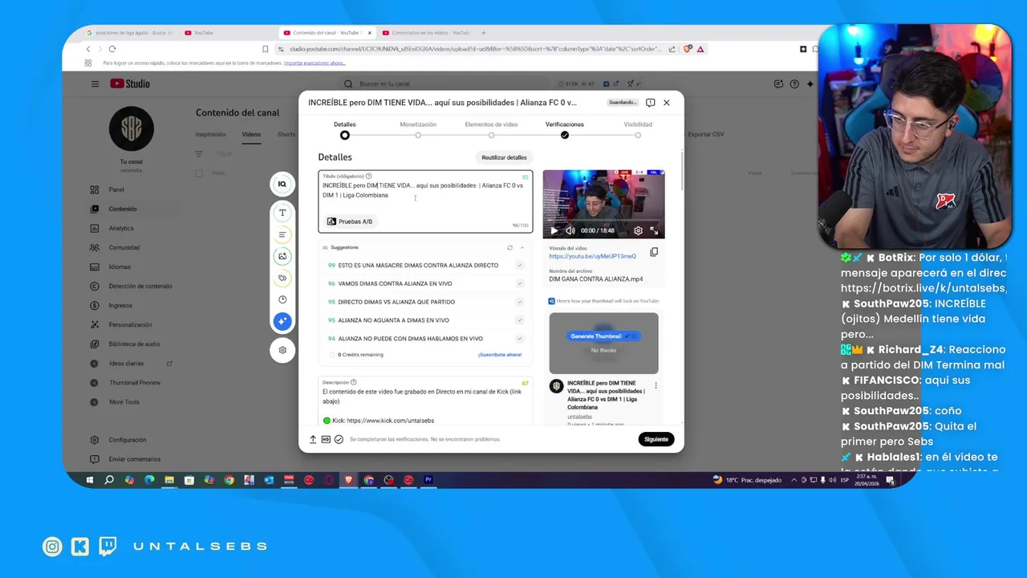The width and height of the screenshot is (1027, 578).
Task: Click the video preview thumbnail
Action: point(603,204)
